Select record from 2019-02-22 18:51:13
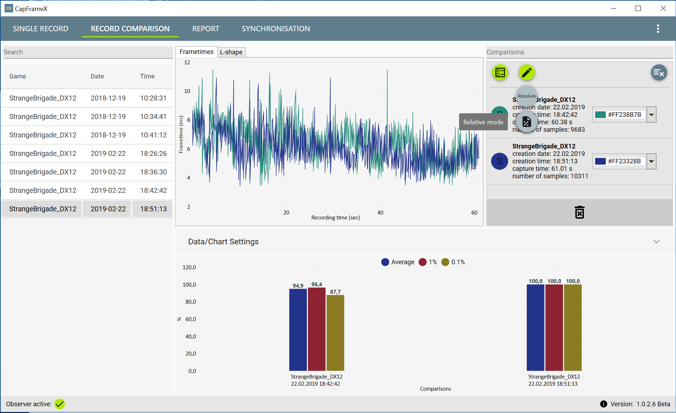676x413 pixels. 87,209
